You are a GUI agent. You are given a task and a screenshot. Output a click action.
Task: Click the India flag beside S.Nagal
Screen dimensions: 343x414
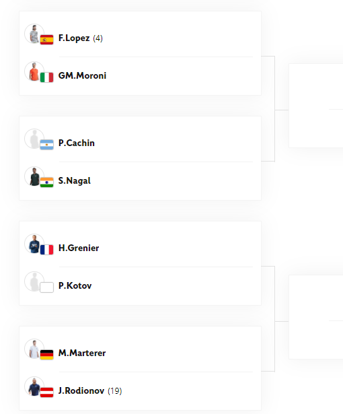pos(46,182)
